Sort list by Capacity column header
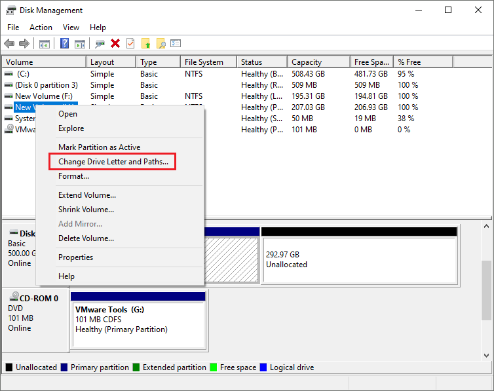The height and width of the screenshot is (391, 494). tap(307, 62)
